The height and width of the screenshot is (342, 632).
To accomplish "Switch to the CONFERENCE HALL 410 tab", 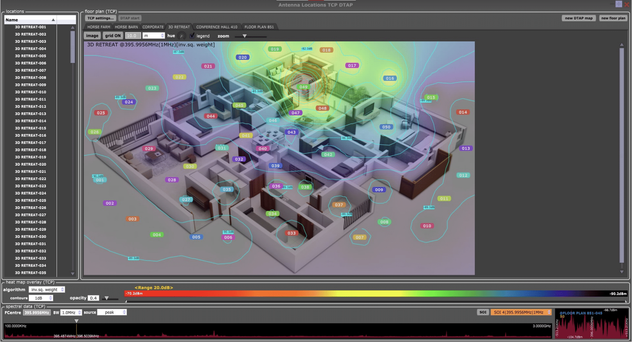I will (217, 27).
